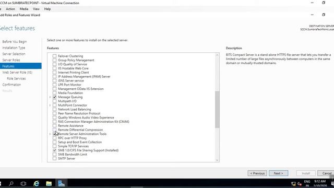Toggle Remote Server Administration Tools checkbox
Image resolution: width=334 pixels, height=188 pixels.
point(54,134)
